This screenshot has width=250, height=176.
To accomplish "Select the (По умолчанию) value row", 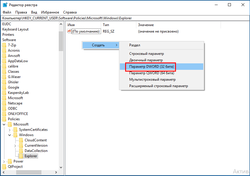I will point(86,31).
